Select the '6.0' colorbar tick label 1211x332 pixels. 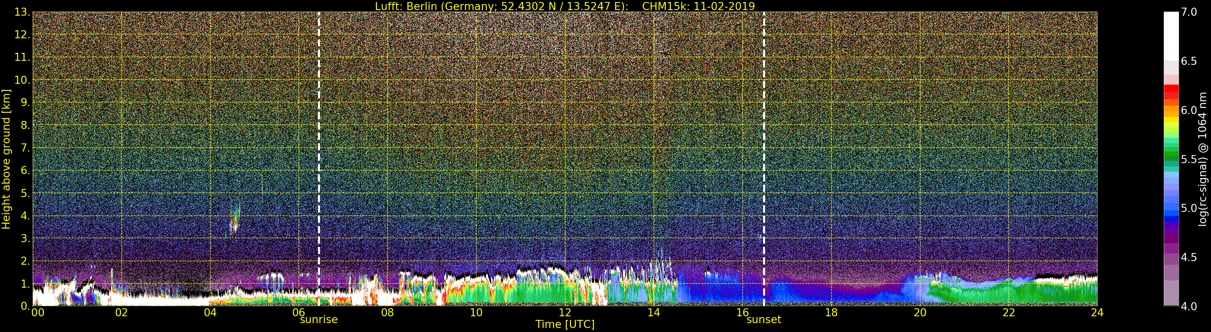tap(1189, 110)
